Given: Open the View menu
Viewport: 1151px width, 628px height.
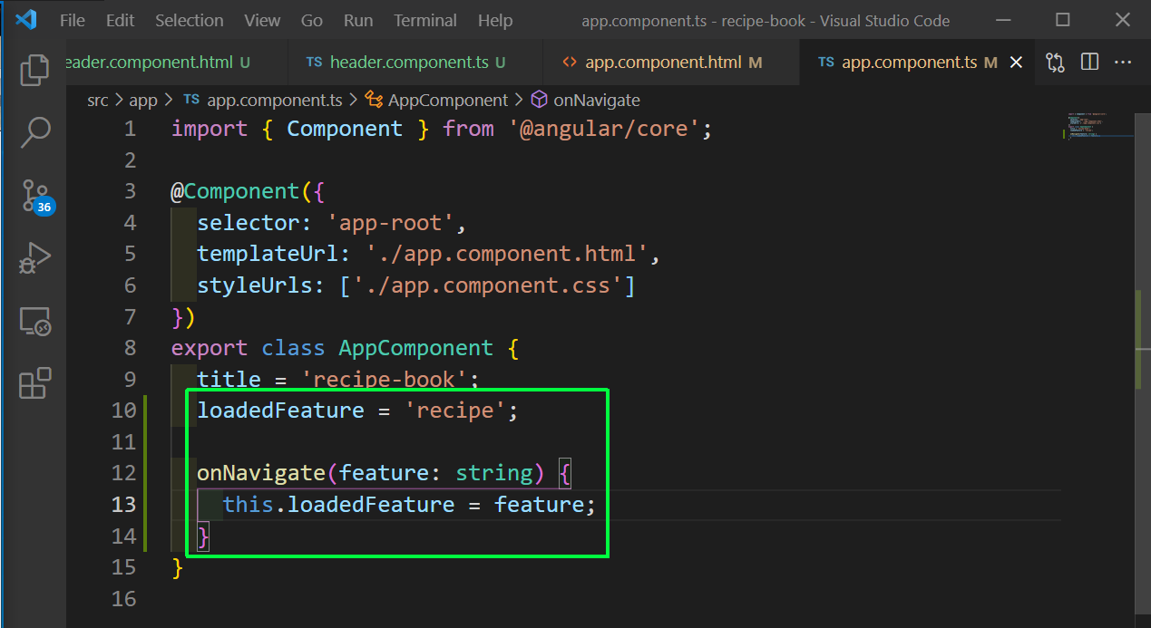Looking at the screenshot, I should click(262, 20).
